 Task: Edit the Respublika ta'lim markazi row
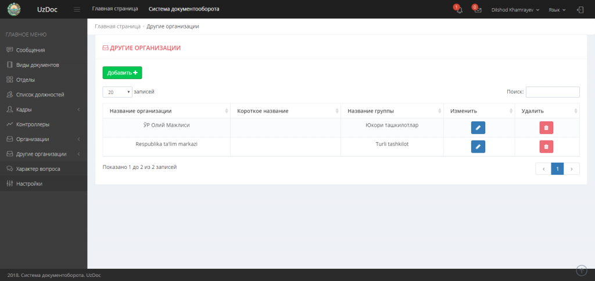point(478,147)
